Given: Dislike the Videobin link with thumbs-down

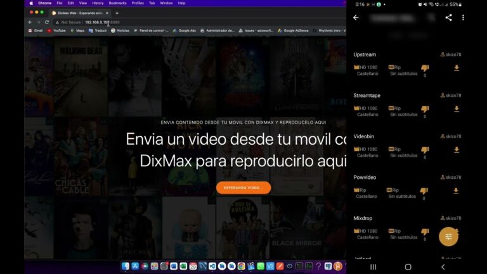Looking at the screenshot, I should coord(425,150).
